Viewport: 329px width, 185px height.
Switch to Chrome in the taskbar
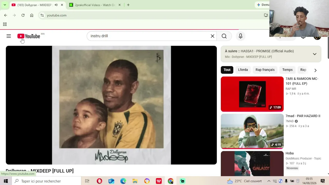171,181
